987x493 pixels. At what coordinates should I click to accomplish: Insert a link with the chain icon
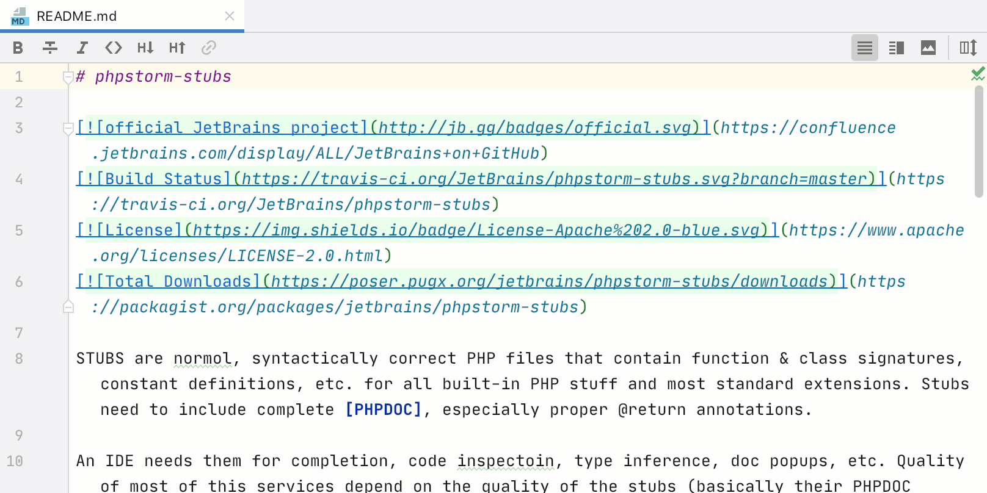209,48
